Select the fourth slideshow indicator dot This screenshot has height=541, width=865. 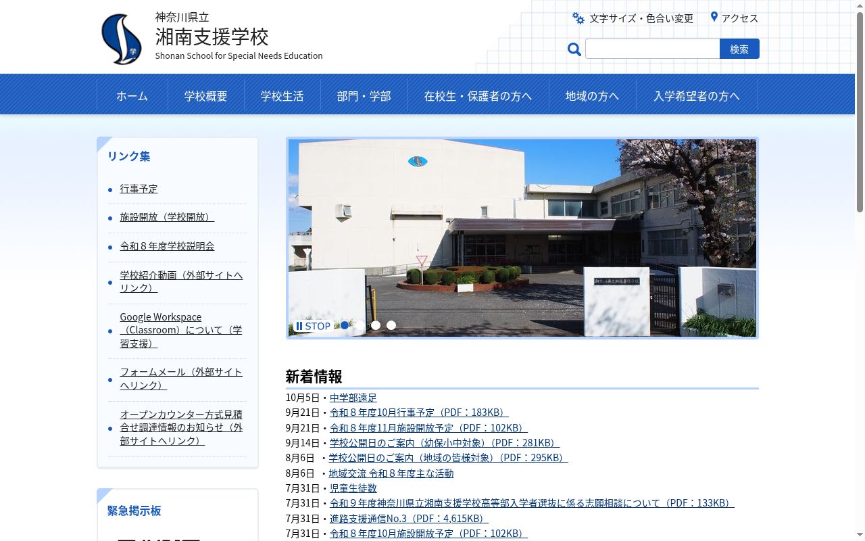click(391, 325)
